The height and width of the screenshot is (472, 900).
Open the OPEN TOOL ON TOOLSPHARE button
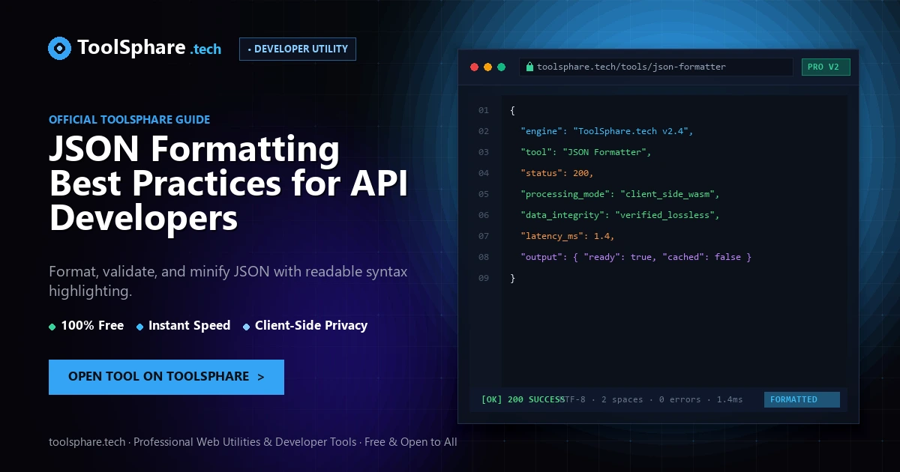[166, 377]
